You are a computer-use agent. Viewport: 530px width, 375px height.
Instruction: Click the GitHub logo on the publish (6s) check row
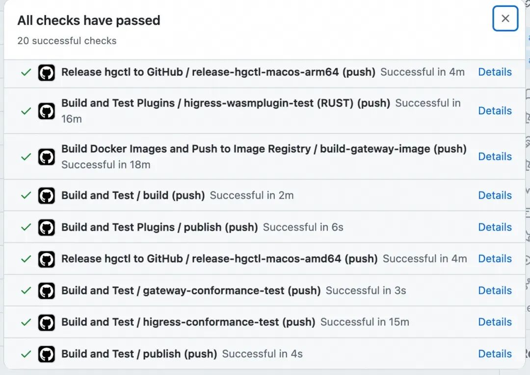tap(47, 227)
